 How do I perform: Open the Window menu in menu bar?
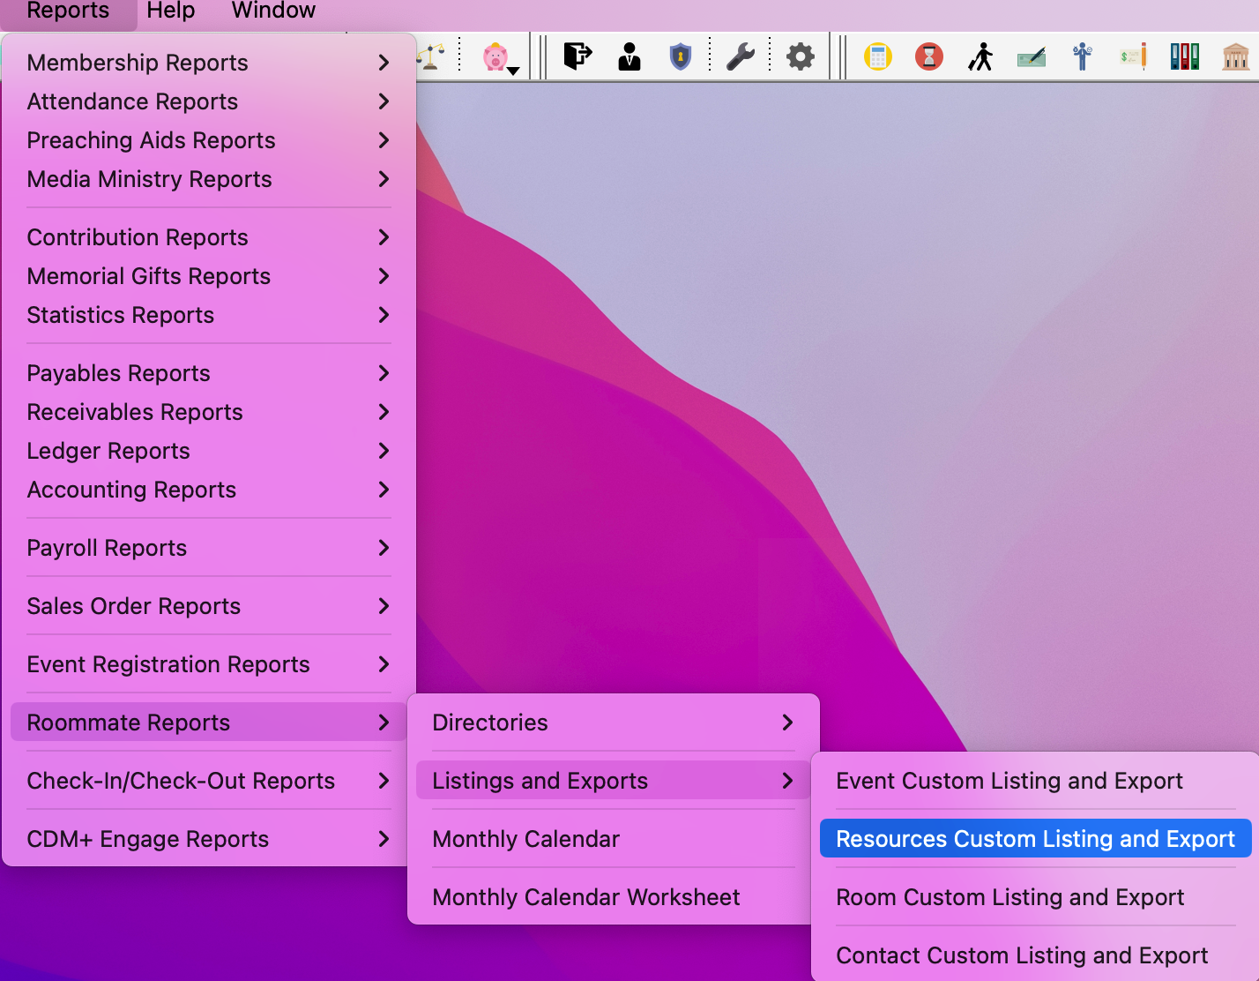pyautogui.click(x=273, y=11)
